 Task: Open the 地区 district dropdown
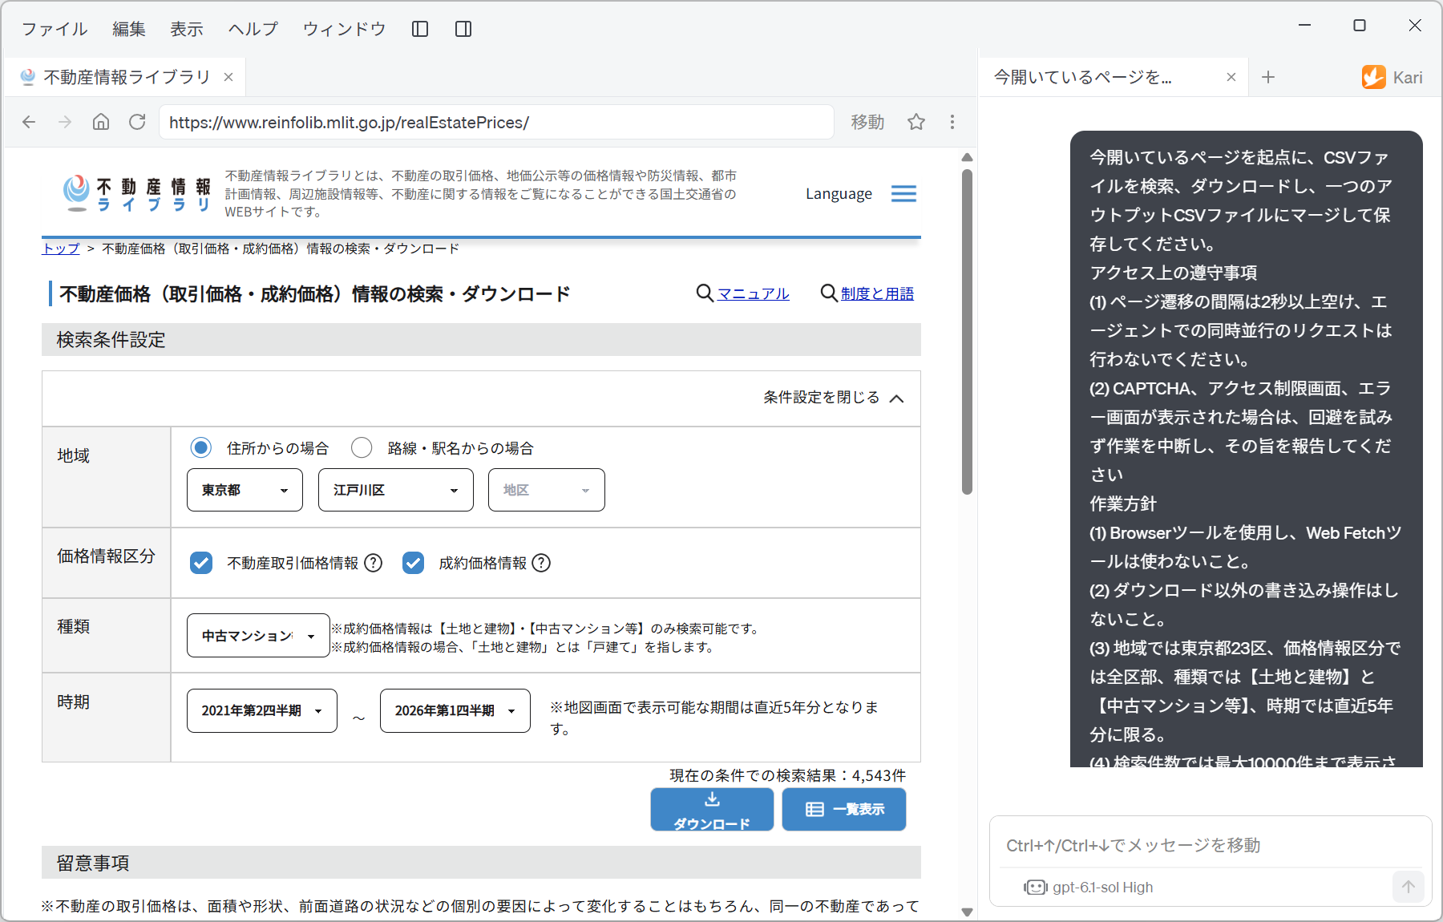pos(547,490)
